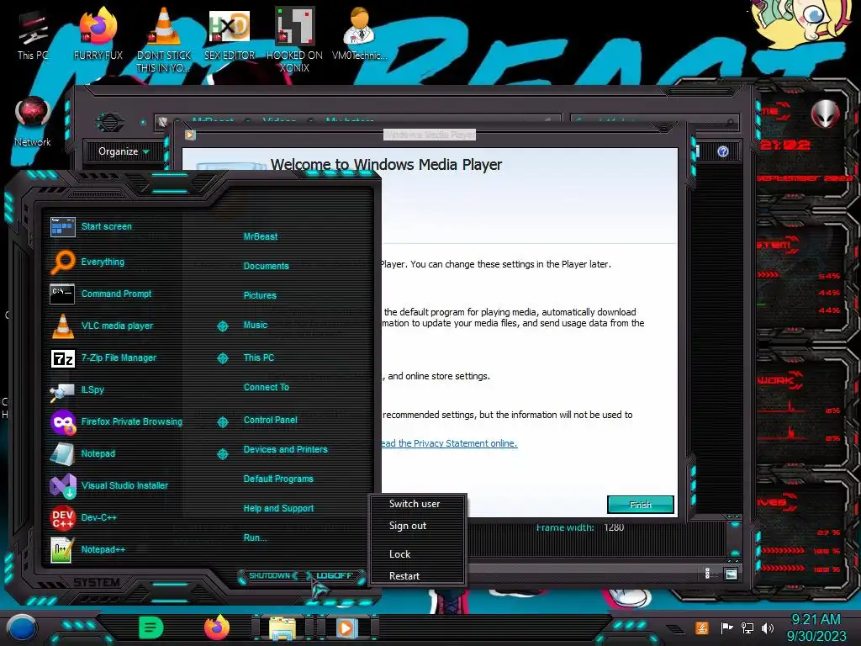Viewport: 861px width, 646px height.
Task: Open Run... dialog
Action: [256, 537]
